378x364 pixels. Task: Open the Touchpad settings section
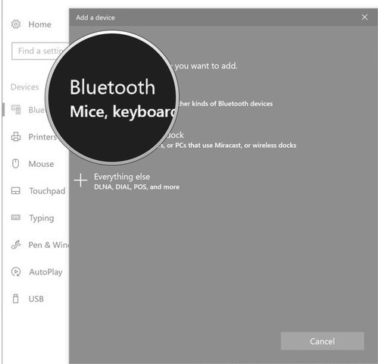(47, 191)
